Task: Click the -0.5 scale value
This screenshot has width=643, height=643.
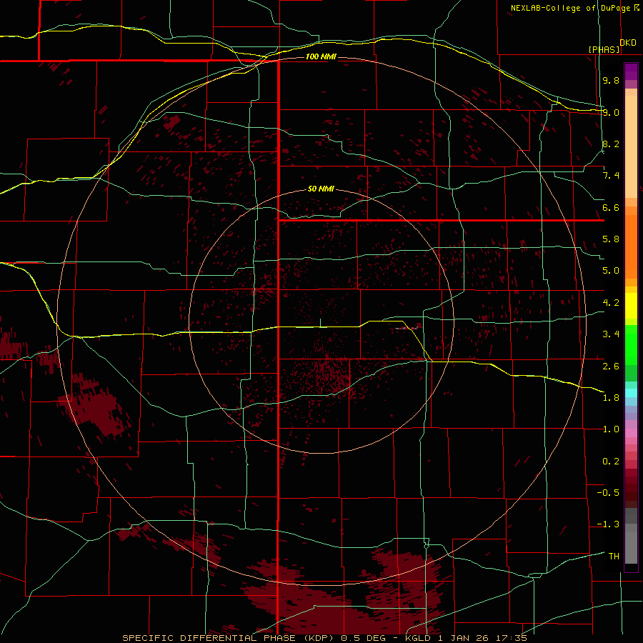Action: point(608,493)
